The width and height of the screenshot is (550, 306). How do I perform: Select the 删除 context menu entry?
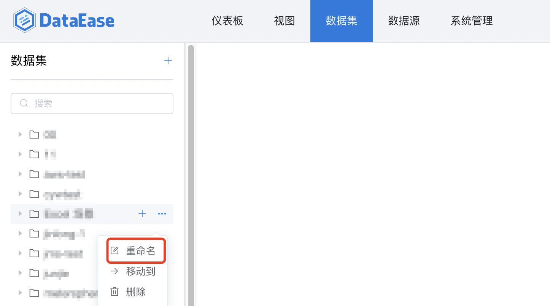point(137,292)
